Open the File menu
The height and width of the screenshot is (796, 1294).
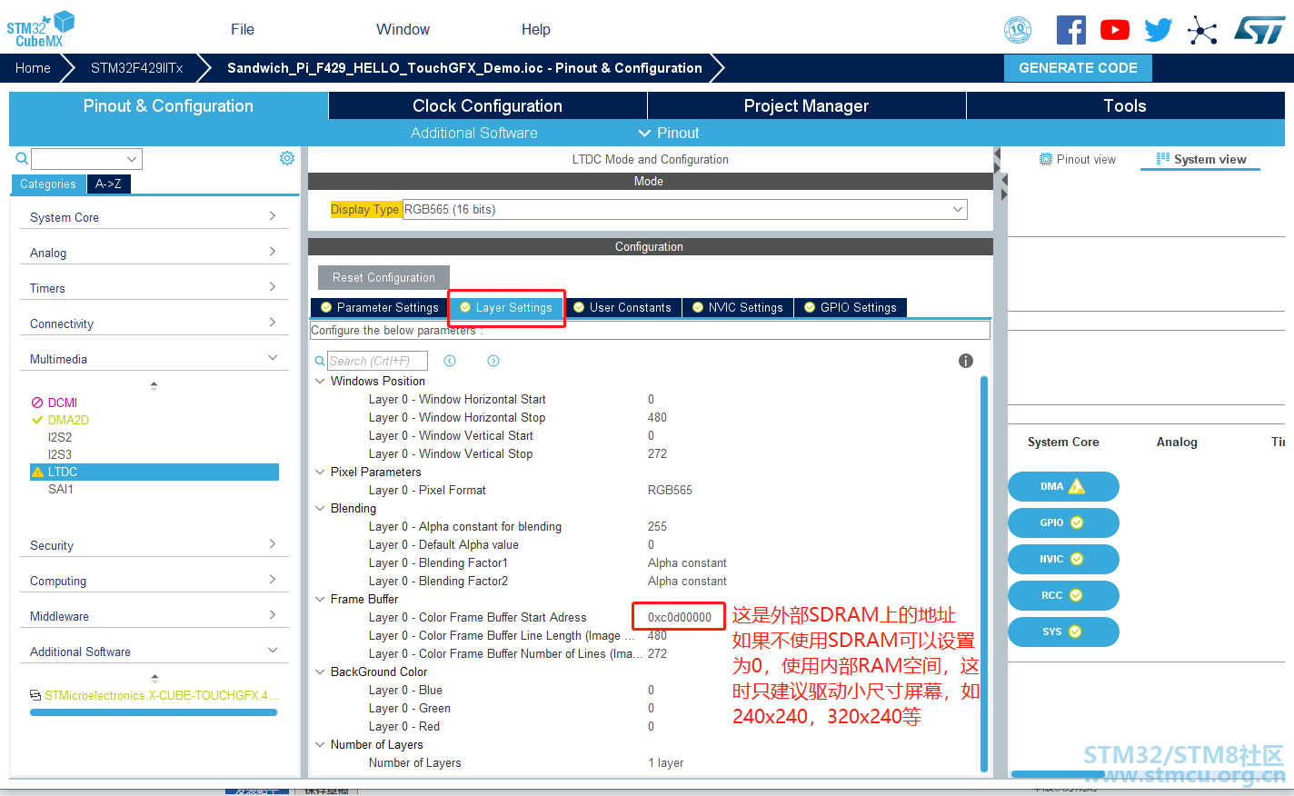[243, 29]
